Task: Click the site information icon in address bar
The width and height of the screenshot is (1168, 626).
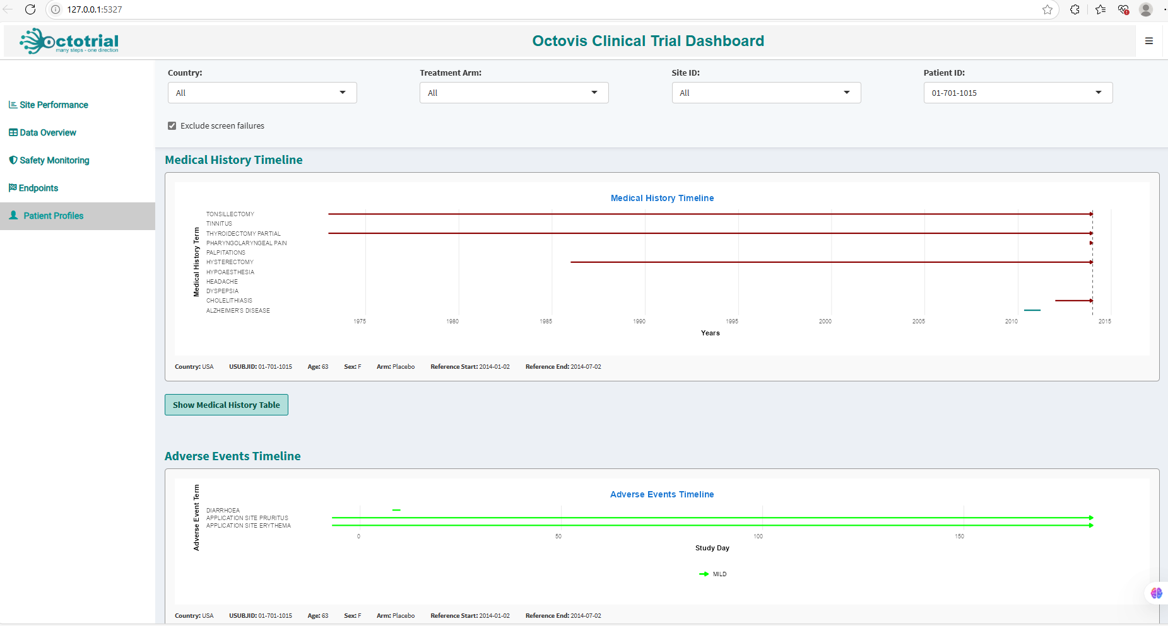Action: [x=56, y=9]
